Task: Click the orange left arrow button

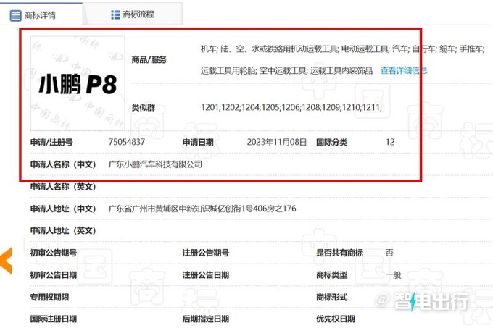Action: (6, 261)
